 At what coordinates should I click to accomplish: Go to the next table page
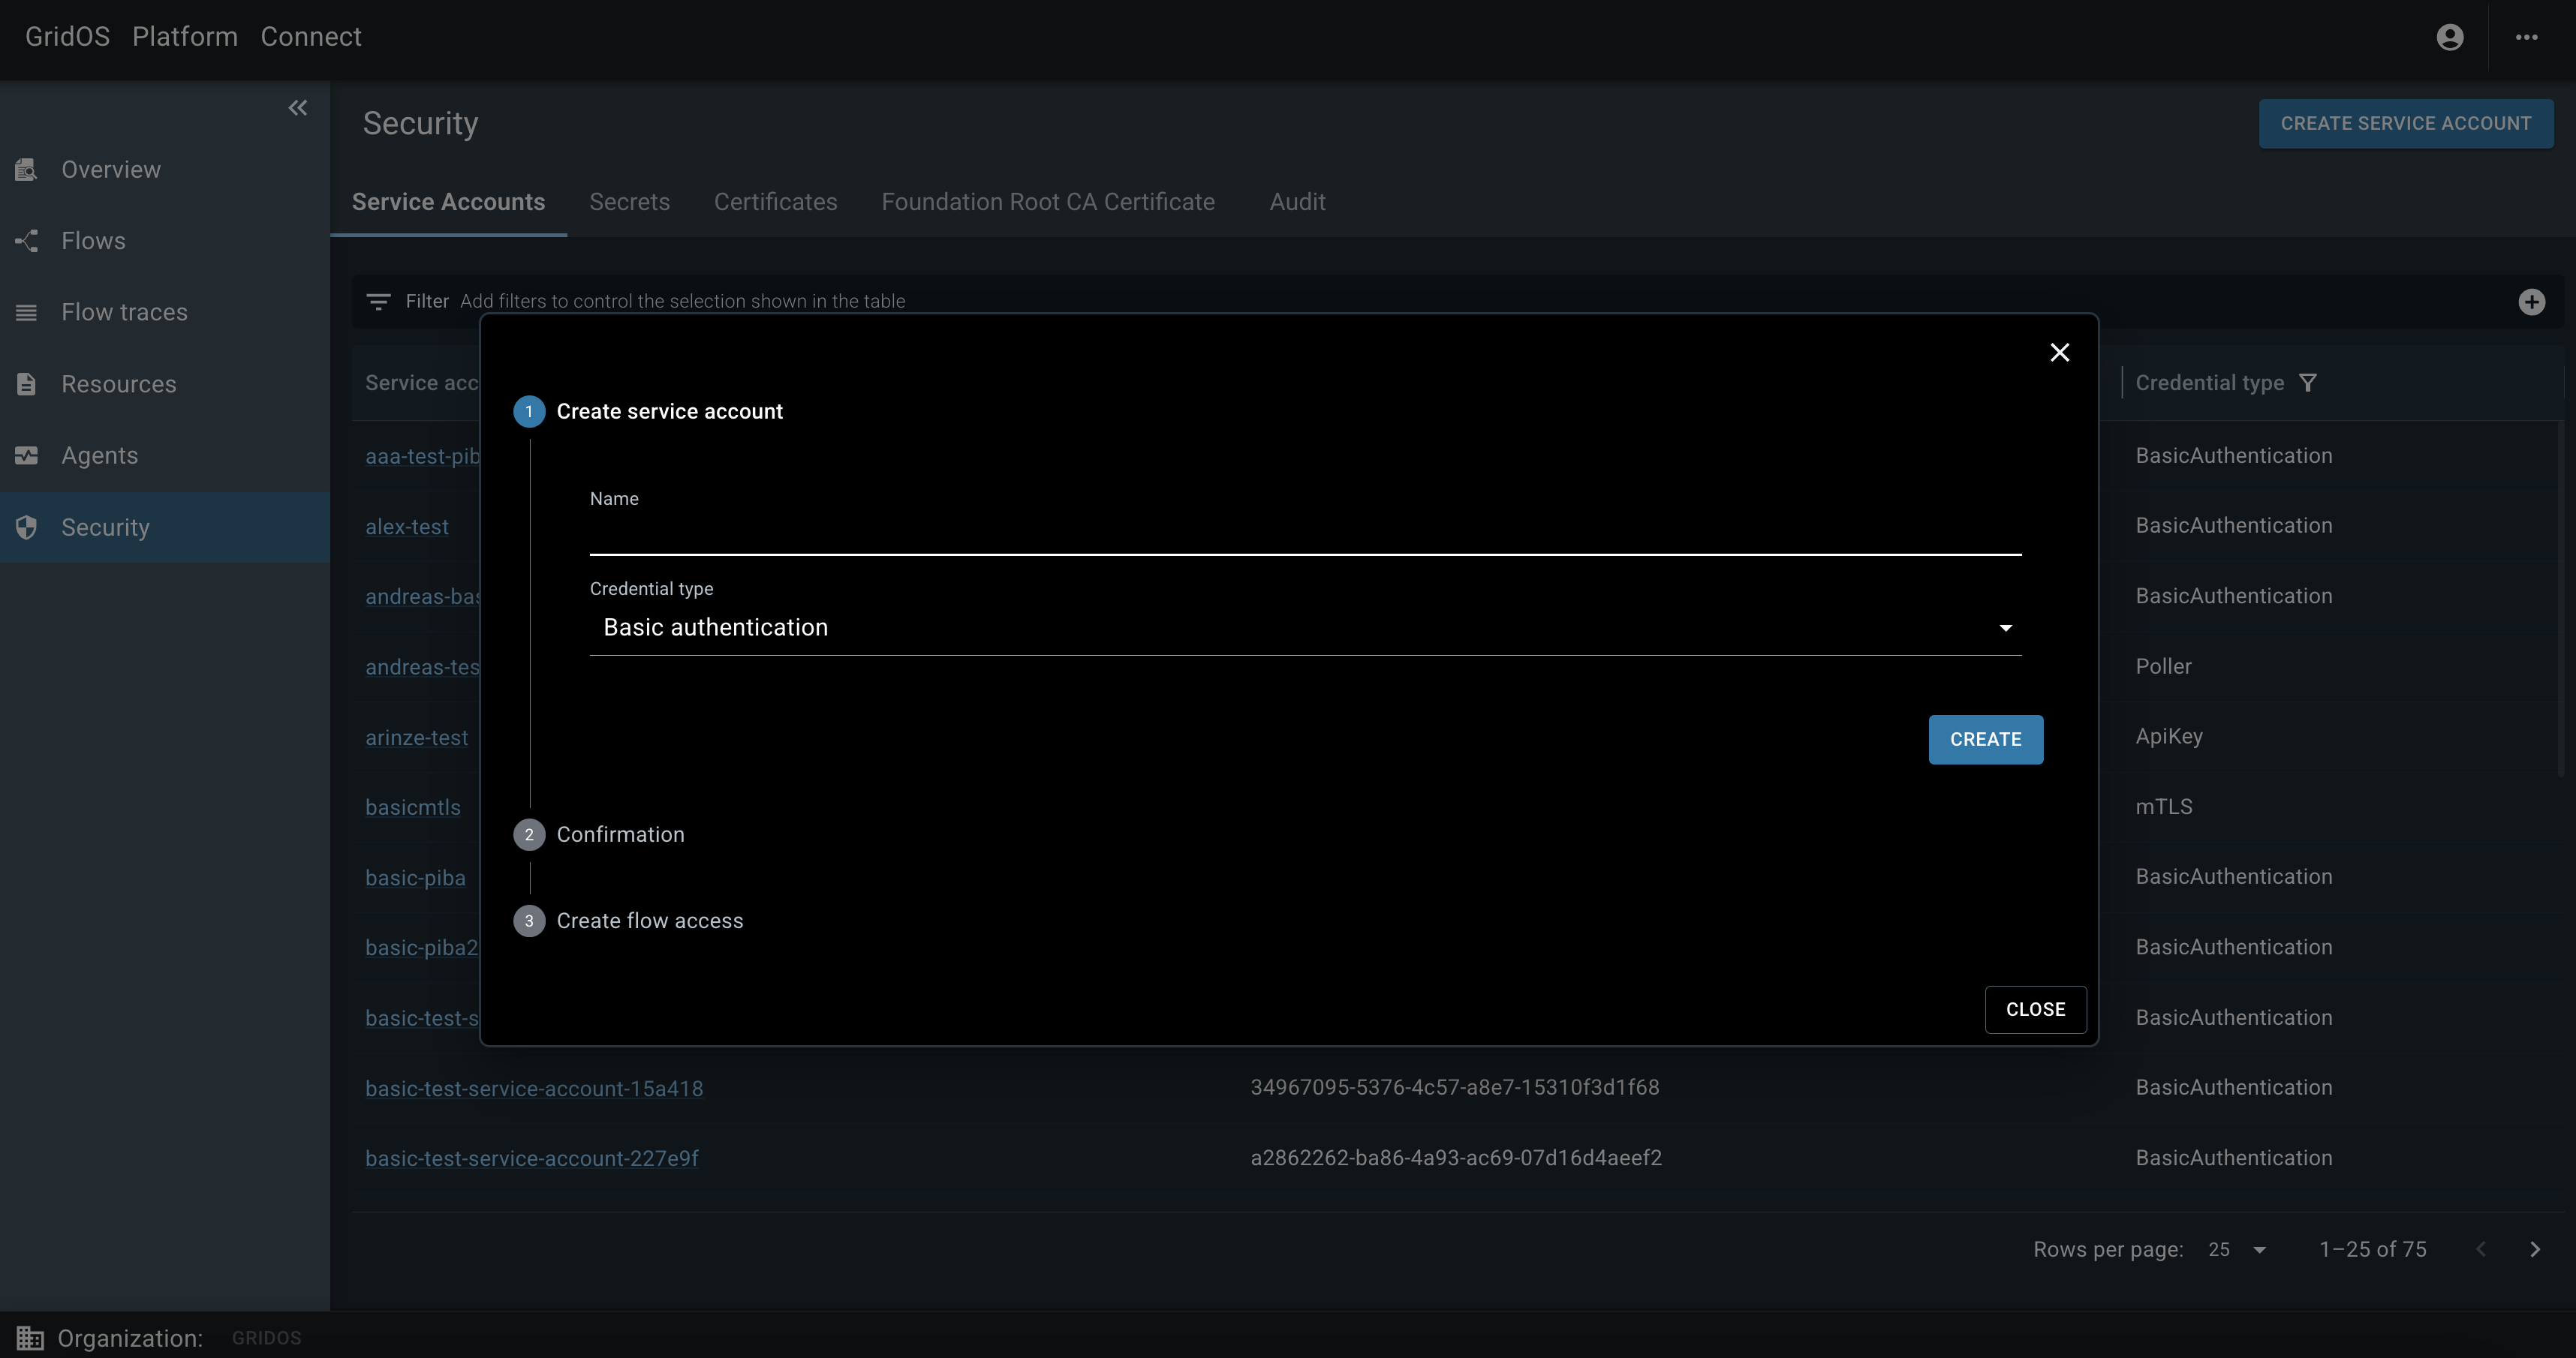[x=2534, y=1249]
